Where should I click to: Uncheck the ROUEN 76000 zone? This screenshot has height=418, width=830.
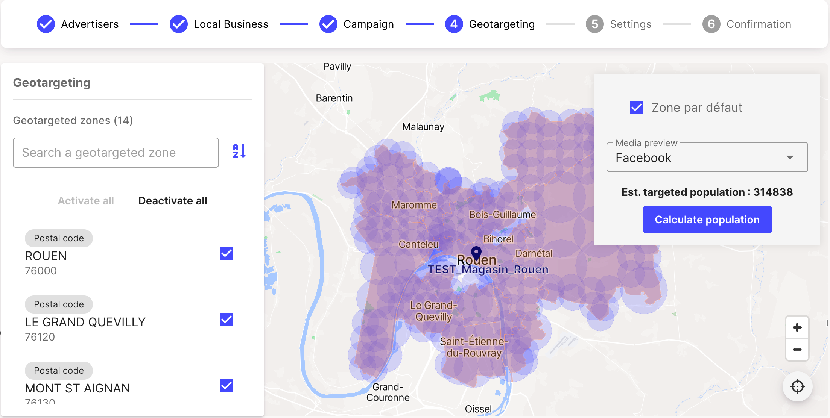click(x=227, y=253)
